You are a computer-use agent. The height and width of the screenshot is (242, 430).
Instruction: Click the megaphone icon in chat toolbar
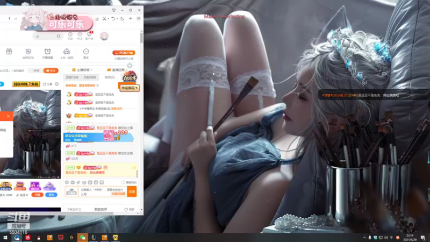pos(78,182)
